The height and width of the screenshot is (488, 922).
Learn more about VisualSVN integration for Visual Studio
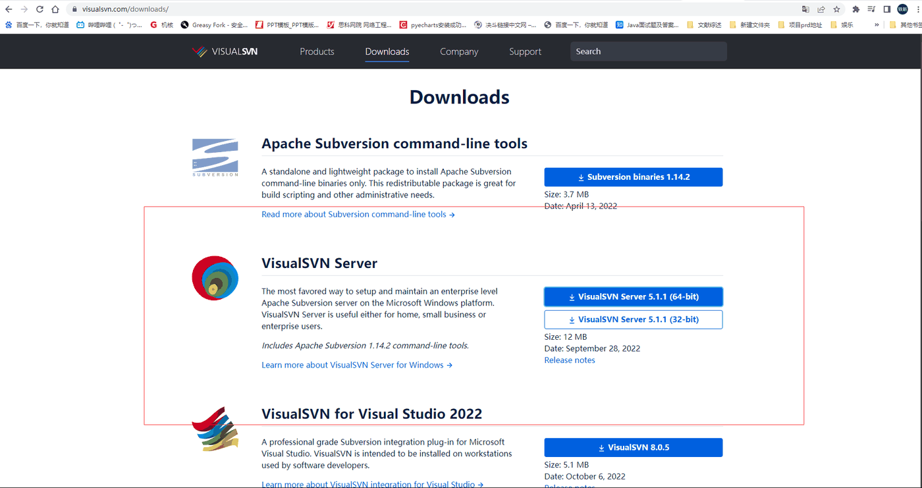[x=373, y=485]
